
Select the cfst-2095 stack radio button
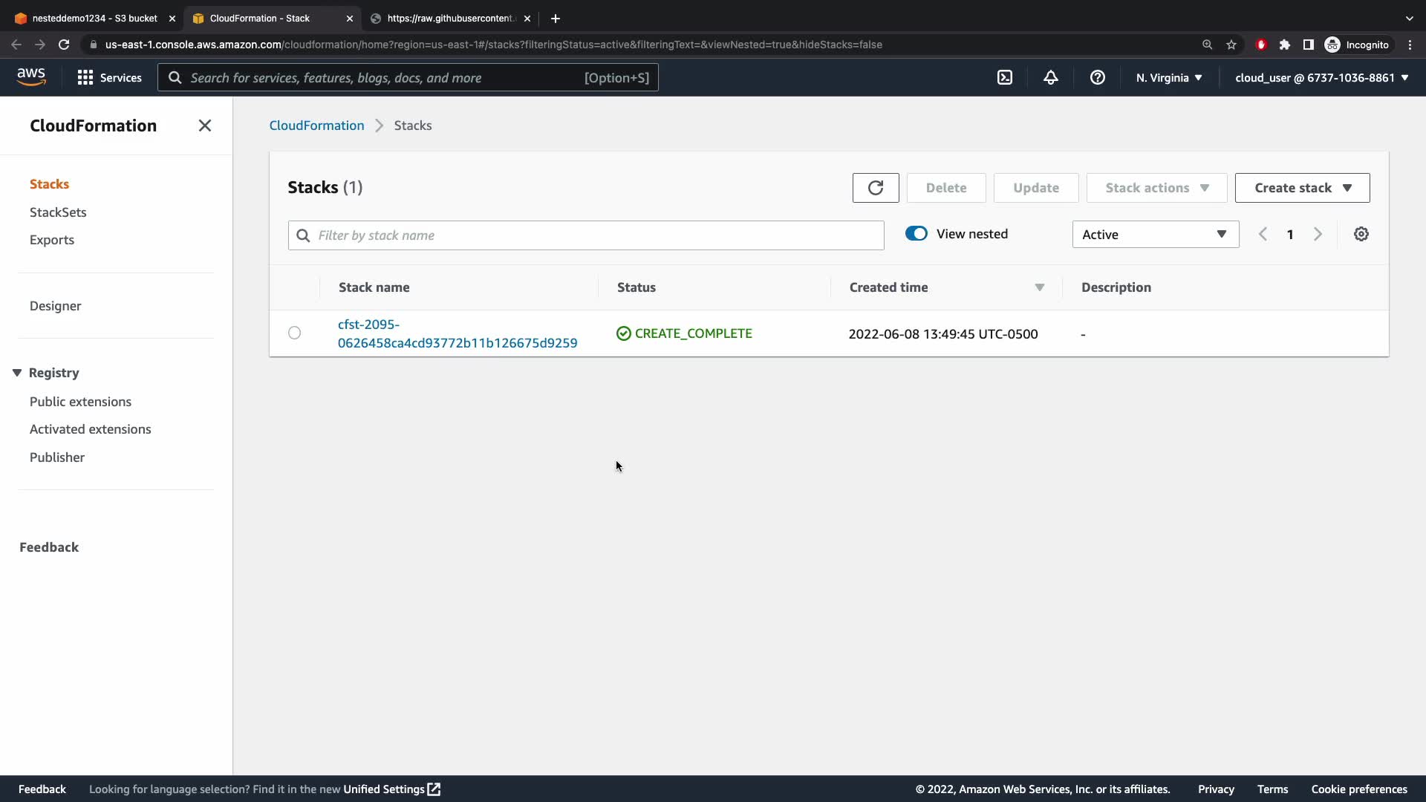point(294,333)
